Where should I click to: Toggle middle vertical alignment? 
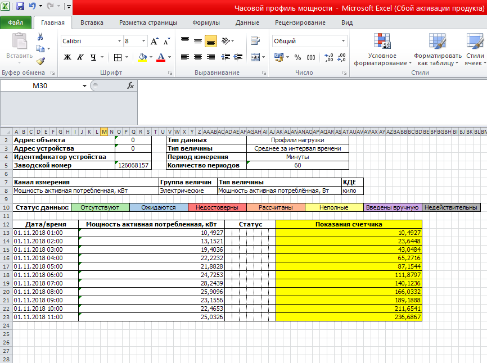tap(198, 40)
